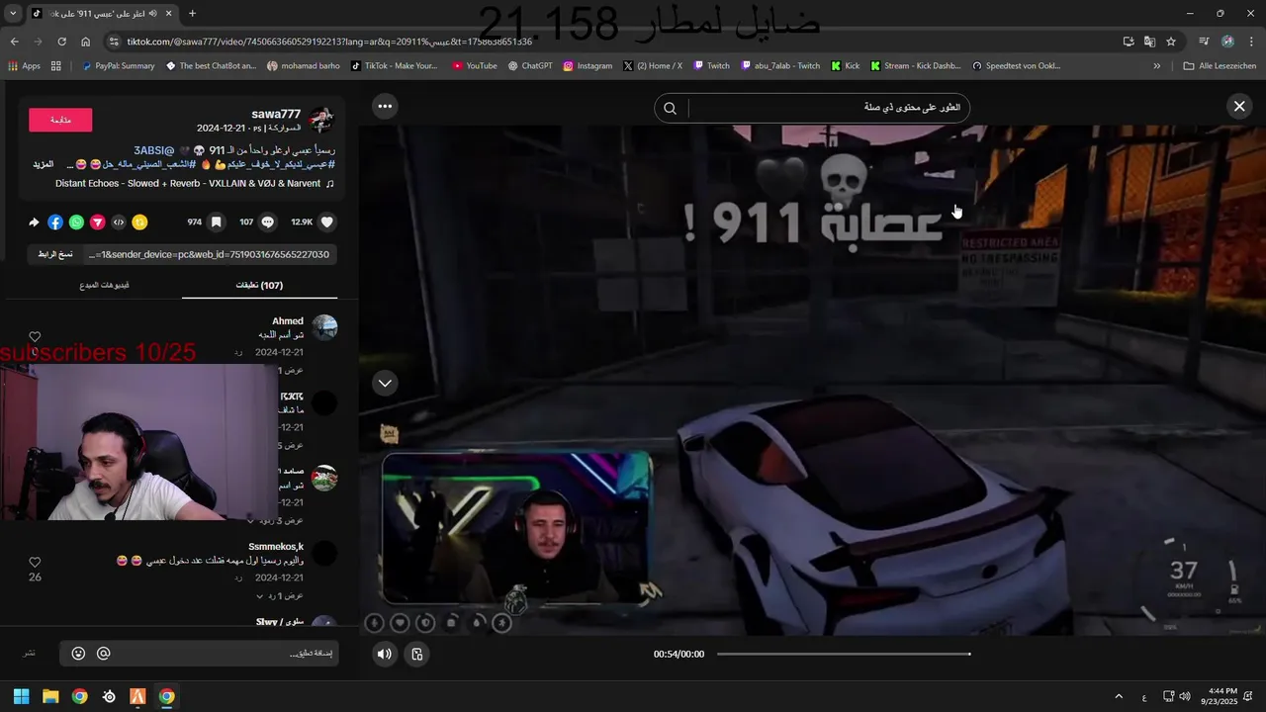Image resolution: width=1266 pixels, height=712 pixels.
Task: Open the Speedtest von Ookla bookmark
Action: [x=1016, y=66]
